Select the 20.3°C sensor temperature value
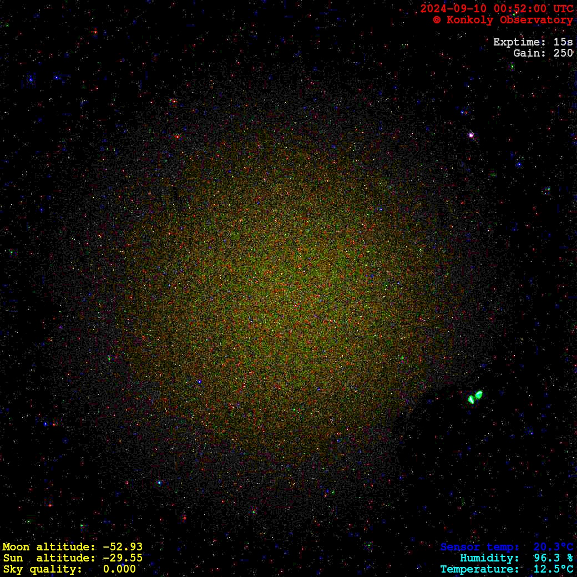Viewport: 577px width, 577px height. pos(553,547)
